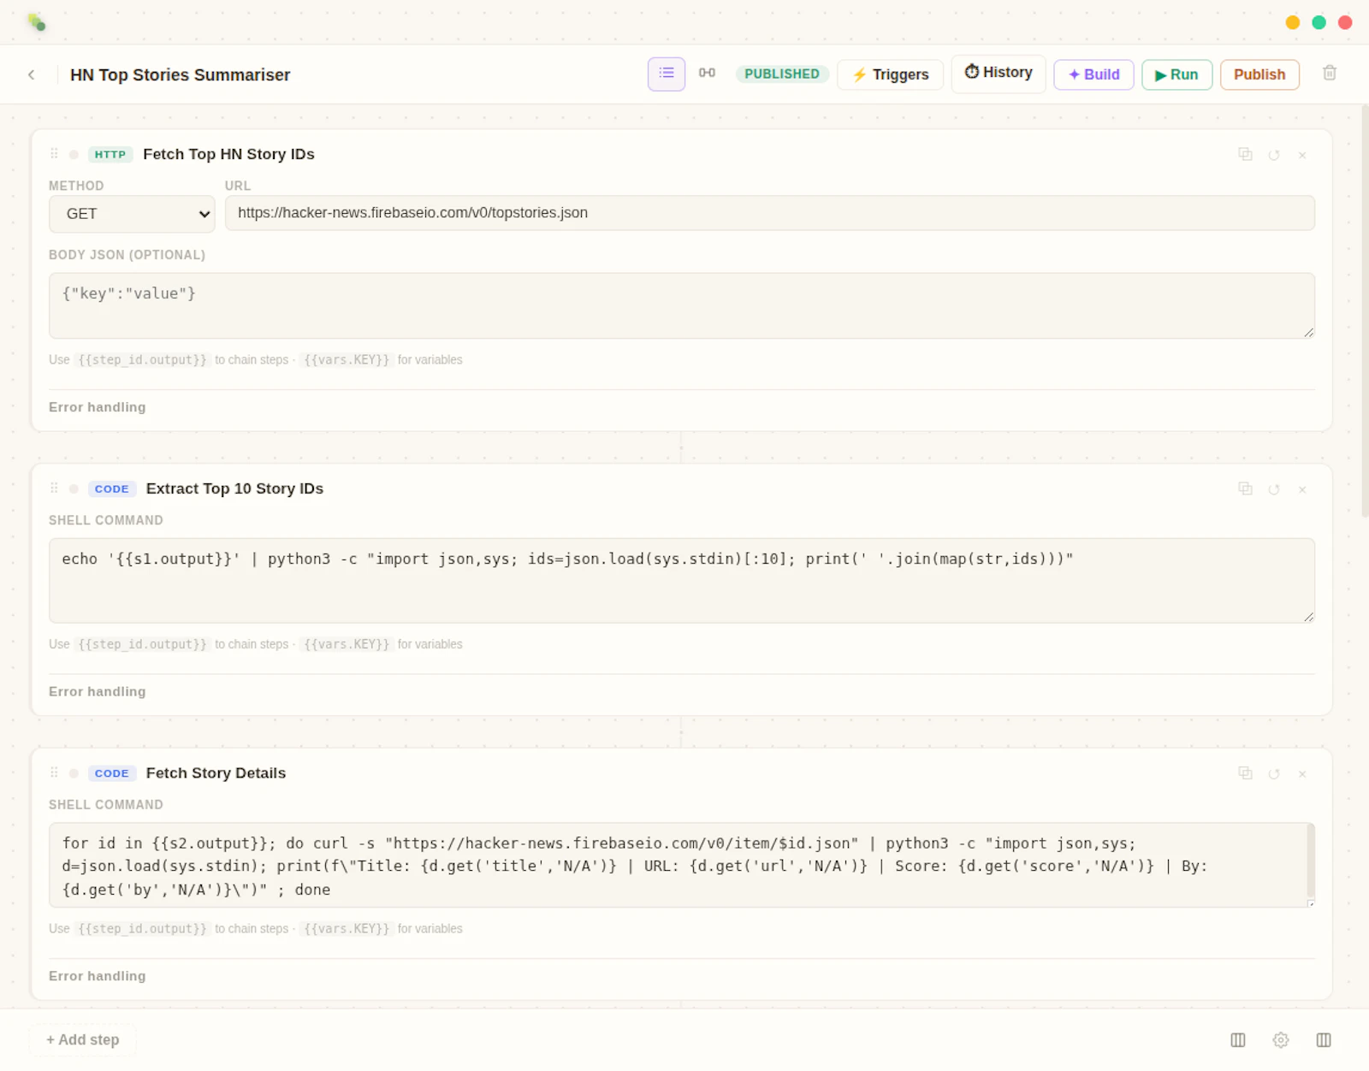The width and height of the screenshot is (1369, 1071).
Task: Click into the URL field
Action: click(x=769, y=213)
